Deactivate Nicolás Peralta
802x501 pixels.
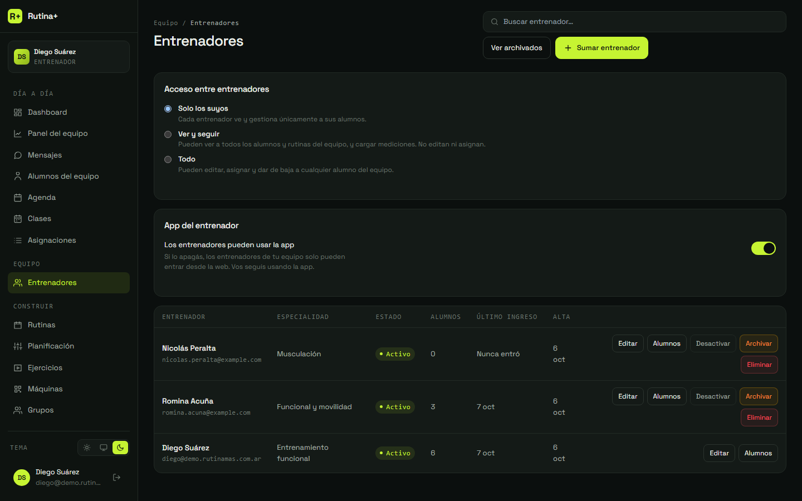pyautogui.click(x=713, y=343)
